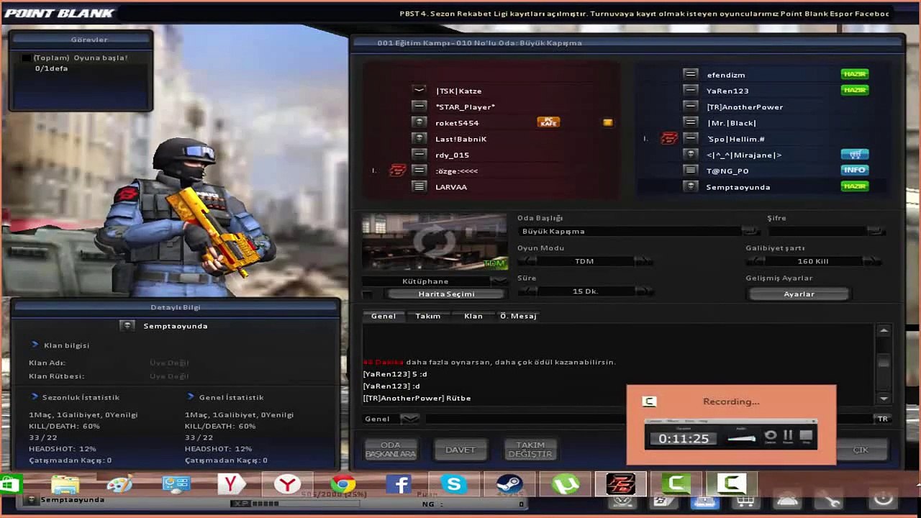
Task: Decrease Galibiyet şartı below 160 Kill
Action: pyautogui.click(x=755, y=261)
